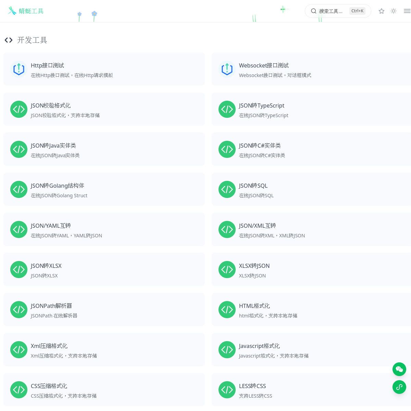
Task: Click the JSON校验格式化 code icon
Action: pos(19,109)
